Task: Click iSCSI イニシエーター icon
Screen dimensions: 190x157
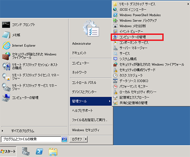Action: 115,10
